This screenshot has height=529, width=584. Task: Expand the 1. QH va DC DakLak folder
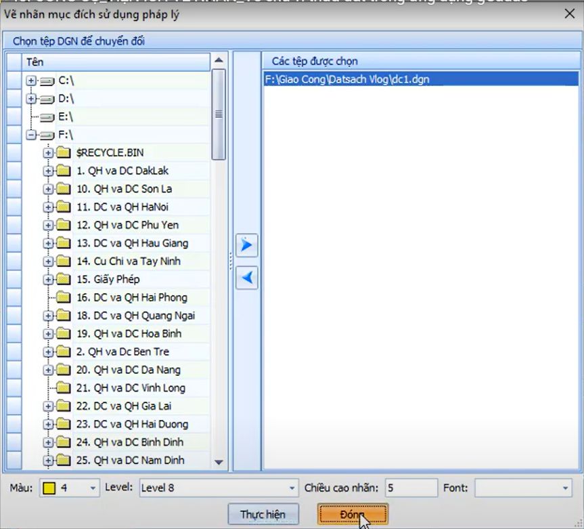pyautogui.click(x=48, y=171)
